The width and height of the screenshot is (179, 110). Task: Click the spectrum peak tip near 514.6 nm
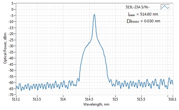[x=94, y=15]
